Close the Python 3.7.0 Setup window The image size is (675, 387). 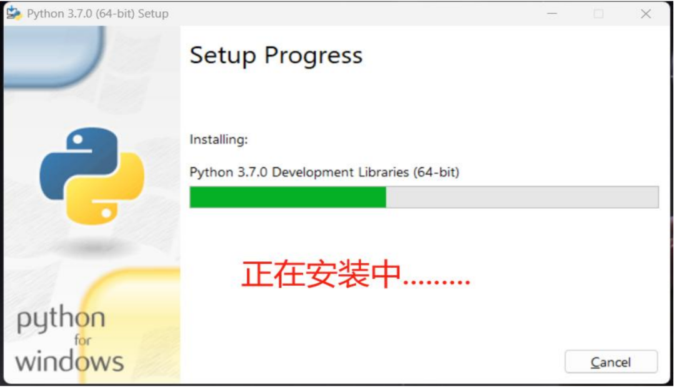pyautogui.click(x=645, y=14)
